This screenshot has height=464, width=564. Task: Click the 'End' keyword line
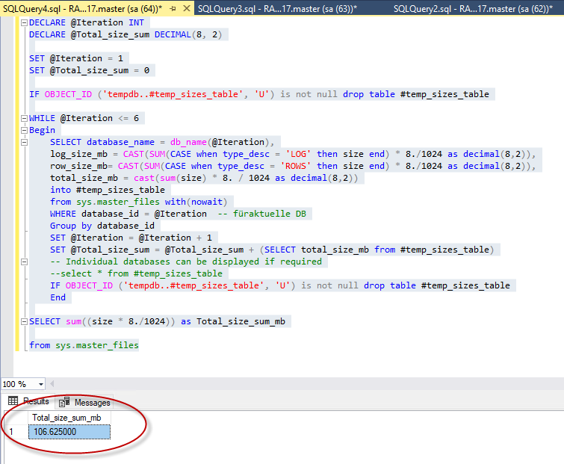pyautogui.click(x=58, y=297)
